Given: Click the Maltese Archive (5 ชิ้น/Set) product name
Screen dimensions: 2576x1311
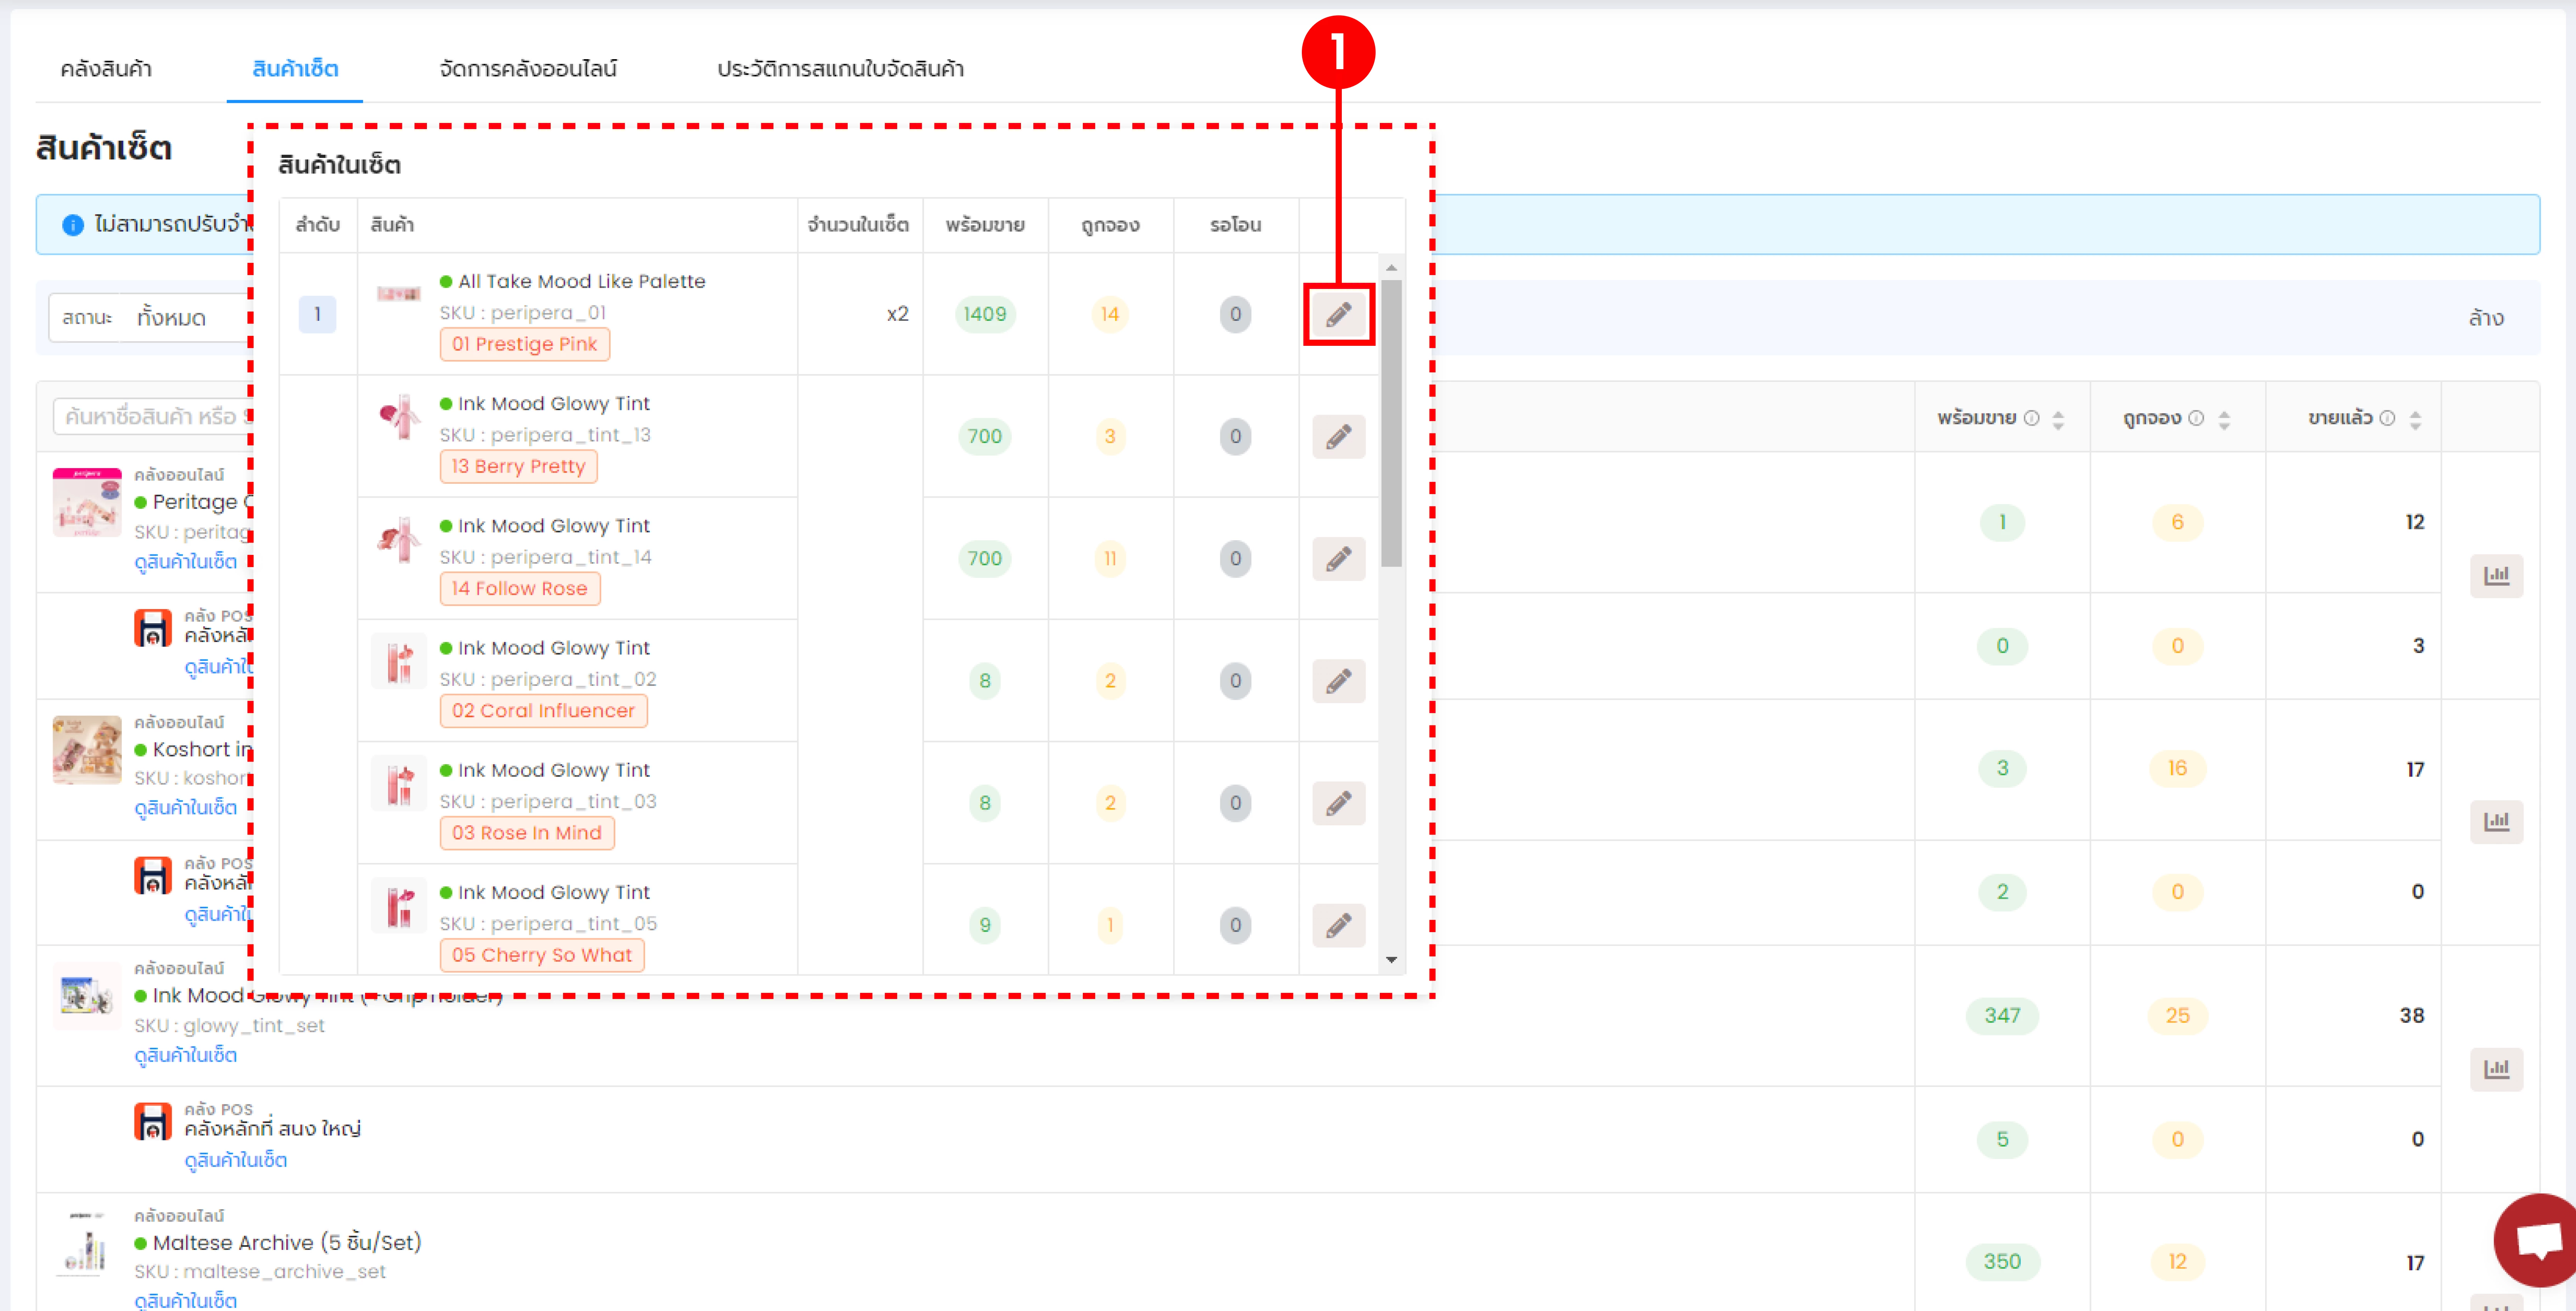Looking at the screenshot, I should coord(287,1243).
